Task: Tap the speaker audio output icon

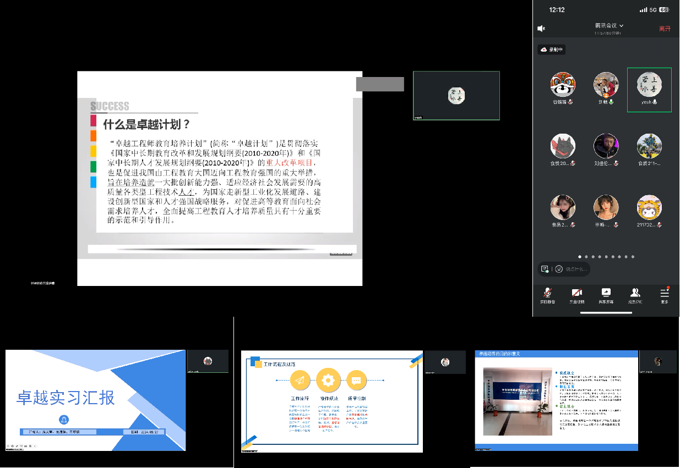Action: [x=541, y=29]
